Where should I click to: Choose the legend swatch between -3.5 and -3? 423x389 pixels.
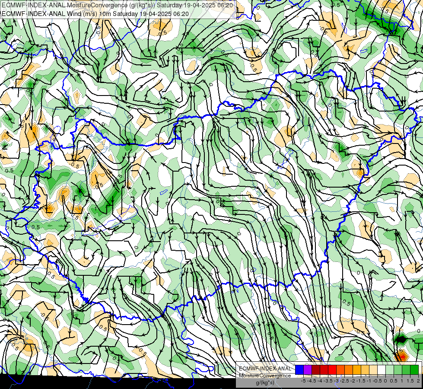pos(324,370)
